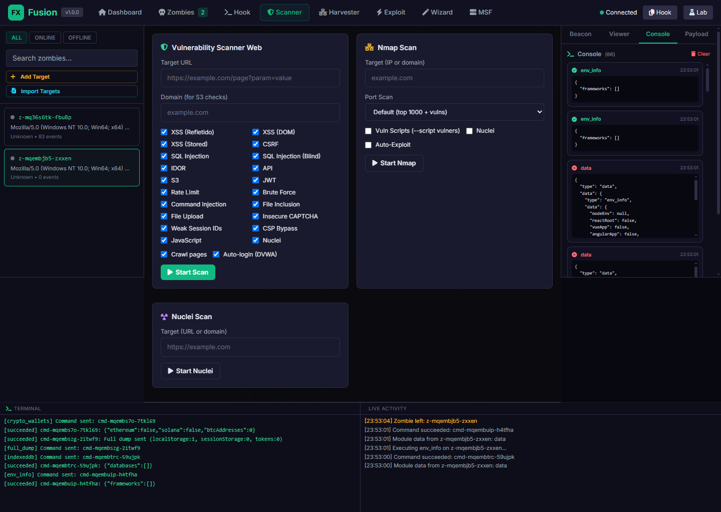
Task: Click the Zombies count badge 2
Action: click(203, 13)
